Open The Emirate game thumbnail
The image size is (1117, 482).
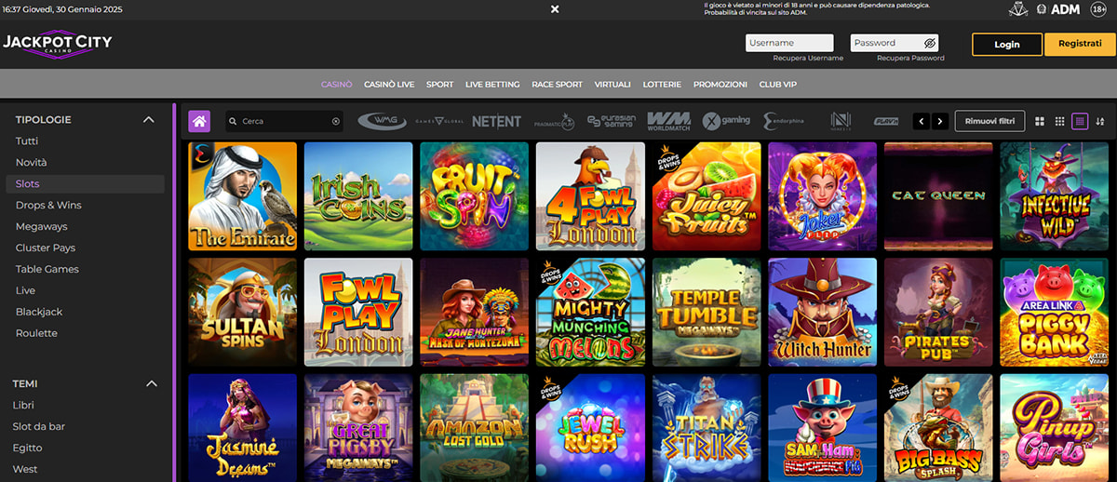(242, 196)
